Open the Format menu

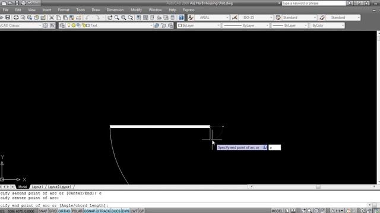[64, 10]
